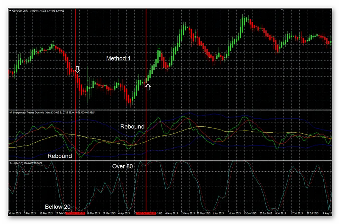Click the "1 Jun 2015" date label

tap(218, 213)
